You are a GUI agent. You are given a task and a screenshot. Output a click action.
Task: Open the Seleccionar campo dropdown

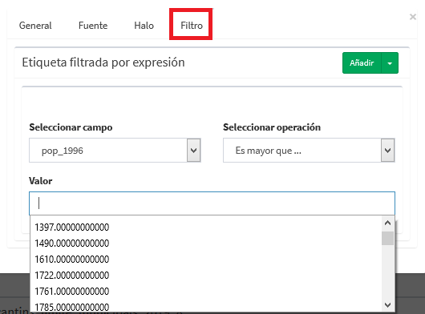click(x=115, y=151)
